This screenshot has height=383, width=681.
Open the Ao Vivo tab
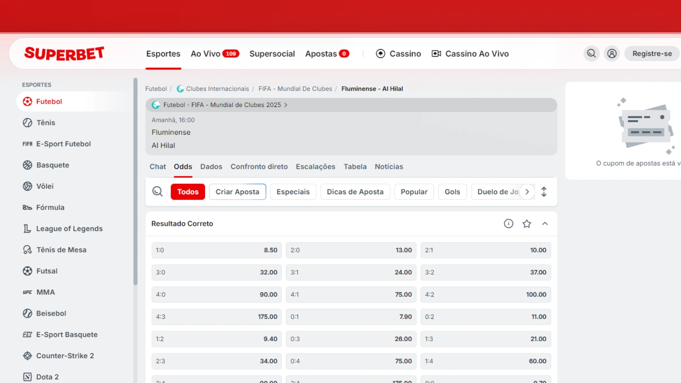(215, 54)
